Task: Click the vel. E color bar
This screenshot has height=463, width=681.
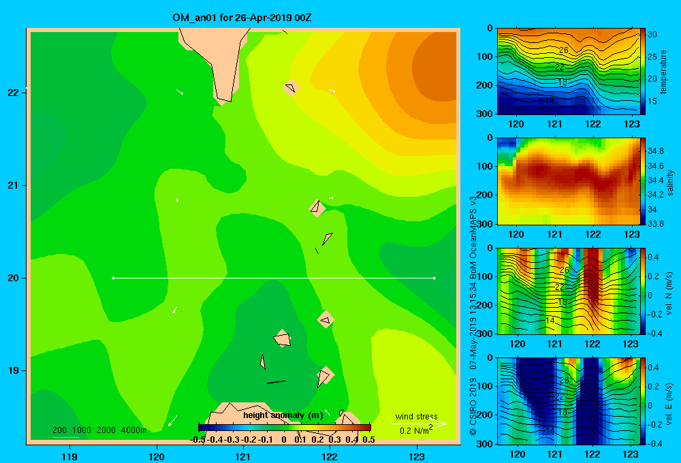Action: point(643,401)
